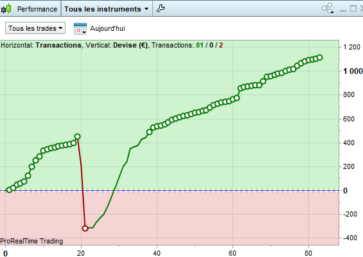Open the wrench settings icon
Image resolution: width=363 pixels, height=257 pixels.
pos(161,8)
